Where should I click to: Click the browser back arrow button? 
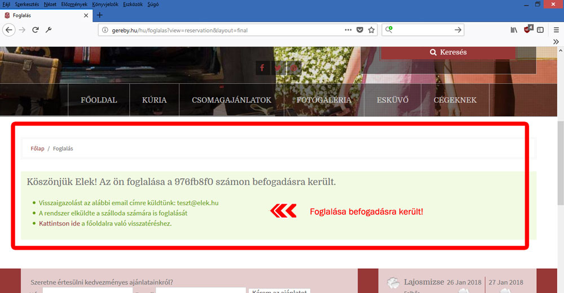click(x=8, y=30)
